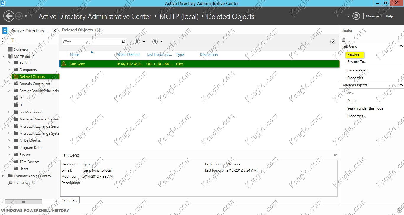Select the Deleted Objects folder icon in tree
The height and width of the screenshot is (215, 404).
click(x=16, y=76)
